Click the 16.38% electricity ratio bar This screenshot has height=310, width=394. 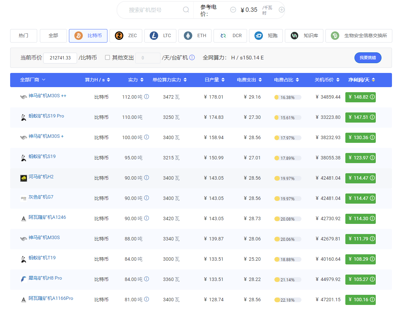(x=288, y=98)
